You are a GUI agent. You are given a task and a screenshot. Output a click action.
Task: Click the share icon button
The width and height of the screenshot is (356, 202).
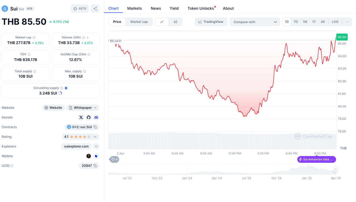(x=95, y=9)
